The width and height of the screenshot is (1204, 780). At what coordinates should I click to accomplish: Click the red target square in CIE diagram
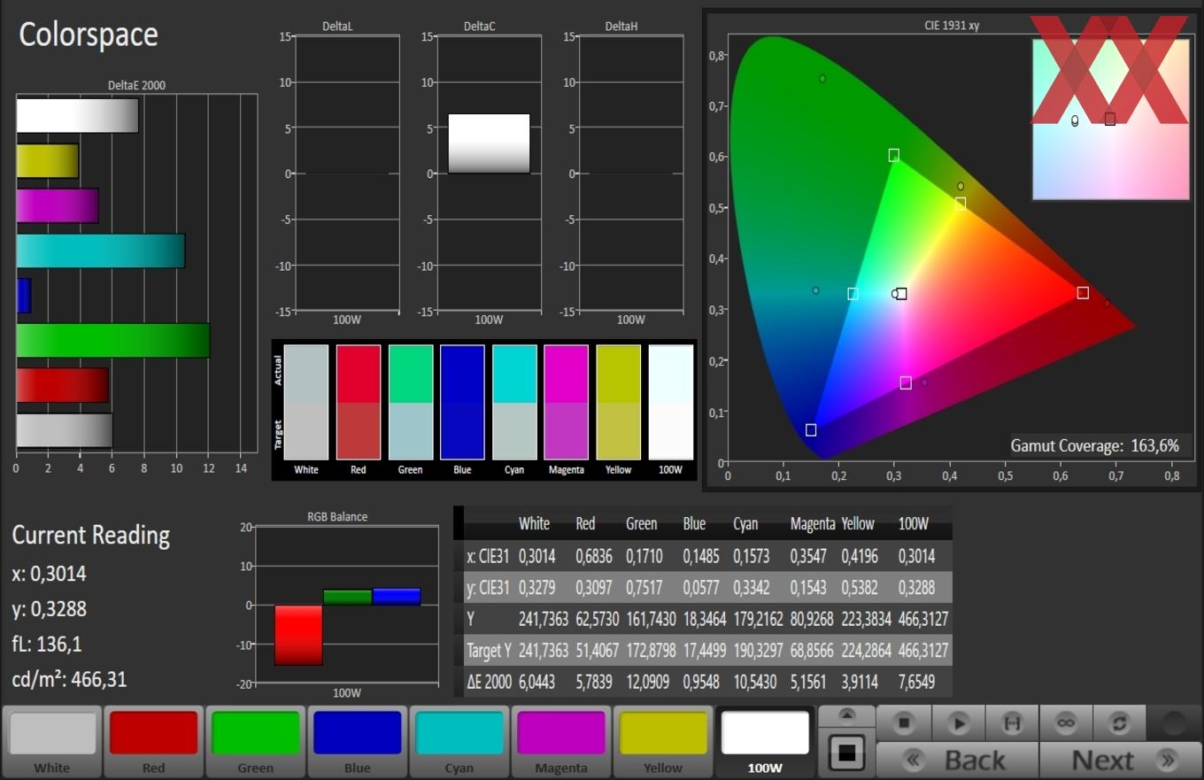pos(1083,293)
